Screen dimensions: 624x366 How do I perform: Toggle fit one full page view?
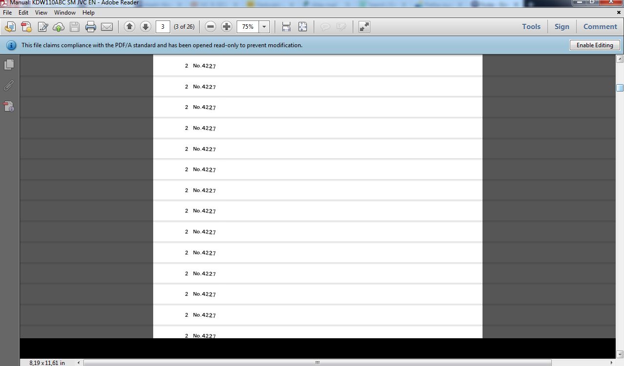302,27
